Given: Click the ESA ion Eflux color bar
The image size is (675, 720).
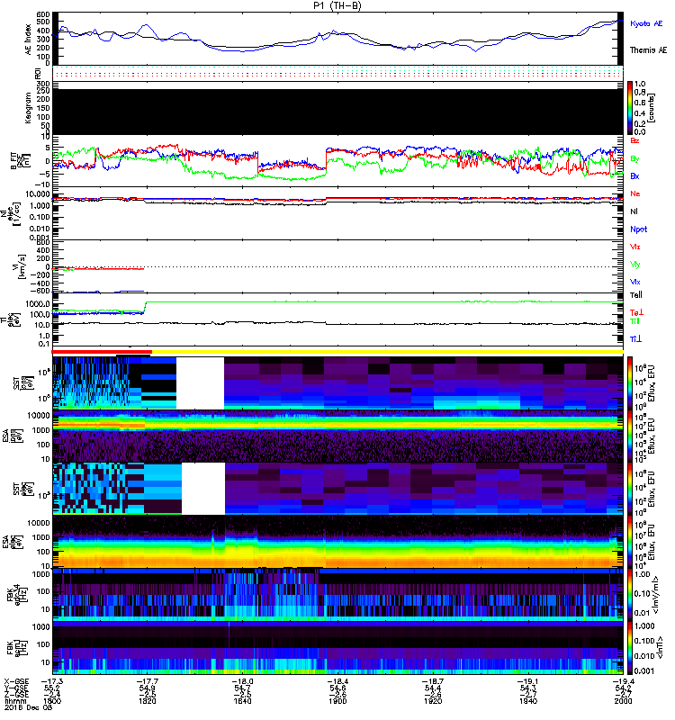Looking at the screenshot, I should point(631,436).
